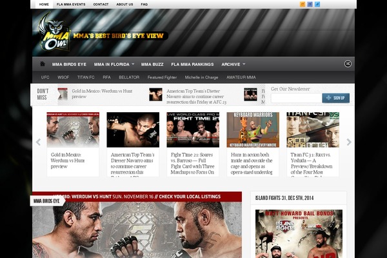Open the Featured Fighter category
Viewport: 387px width, 258px height.
click(x=162, y=77)
